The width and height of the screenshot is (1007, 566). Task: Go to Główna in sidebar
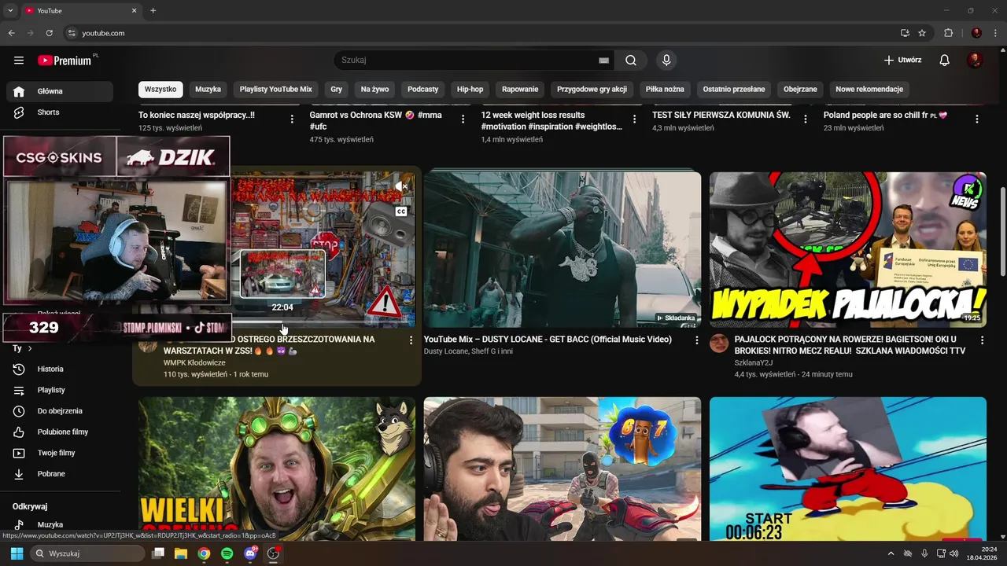(x=60, y=91)
